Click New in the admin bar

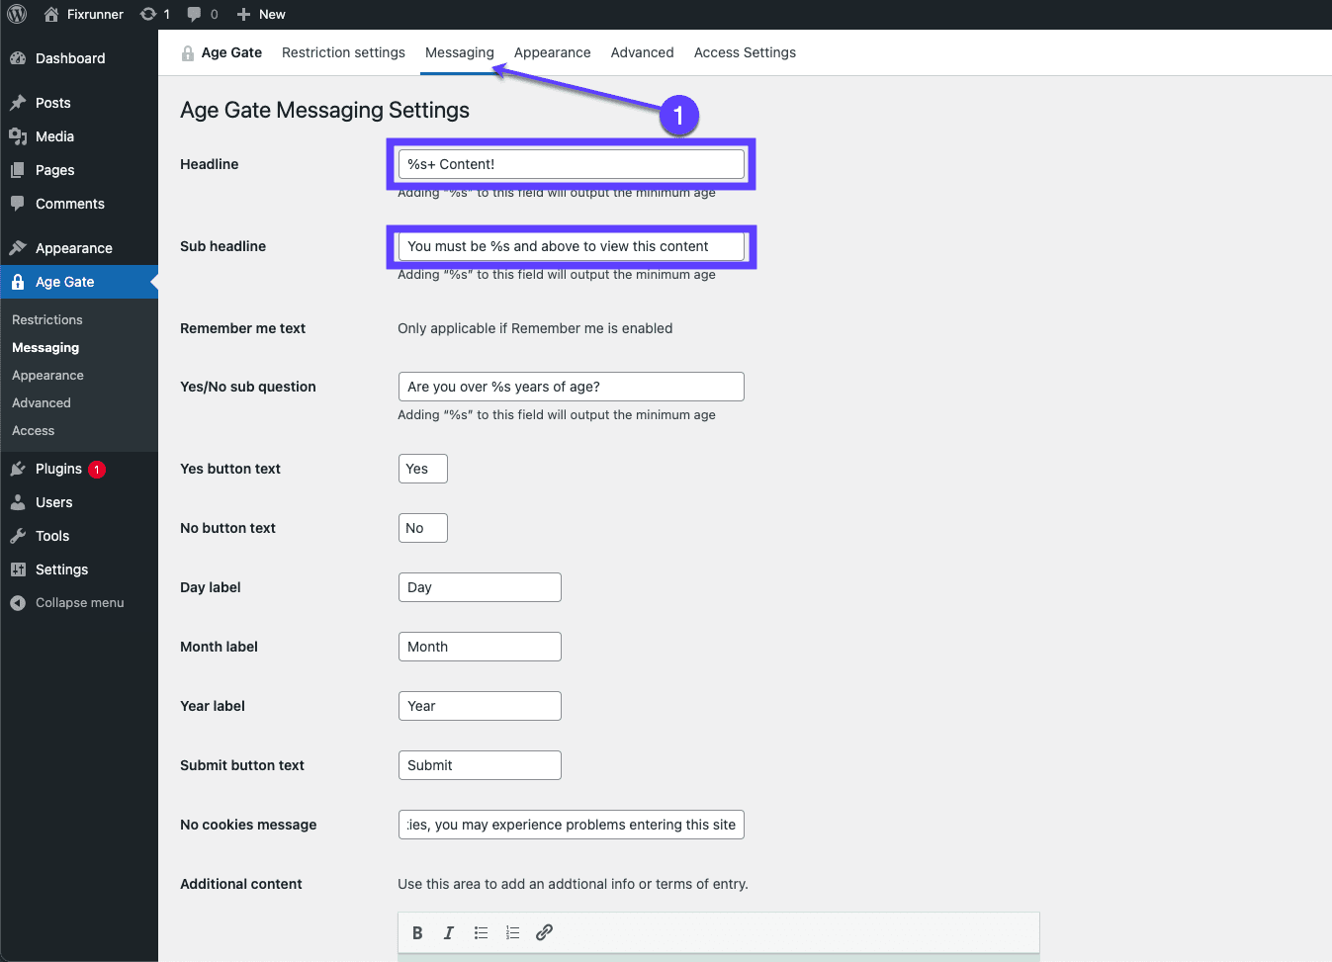[272, 14]
